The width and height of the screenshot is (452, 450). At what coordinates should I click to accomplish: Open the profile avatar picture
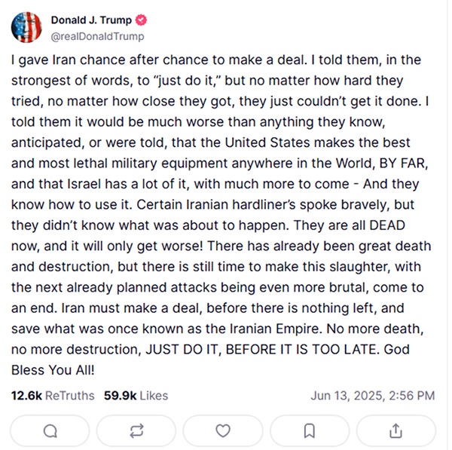coord(26,28)
